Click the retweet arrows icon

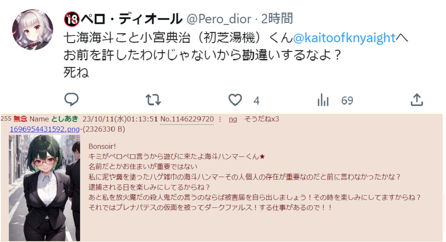pyautogui.click(x=153, y=100)
